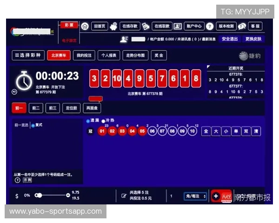Click the red plus add-bet icon

pos(216,196)
